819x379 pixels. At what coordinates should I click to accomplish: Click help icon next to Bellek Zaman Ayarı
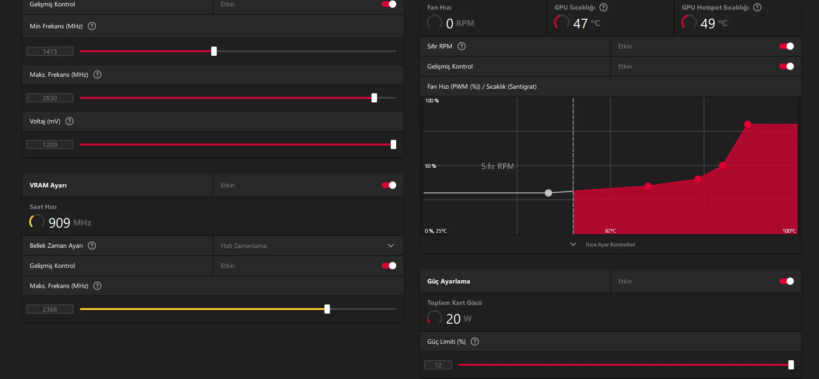click(x=92, y=246)
